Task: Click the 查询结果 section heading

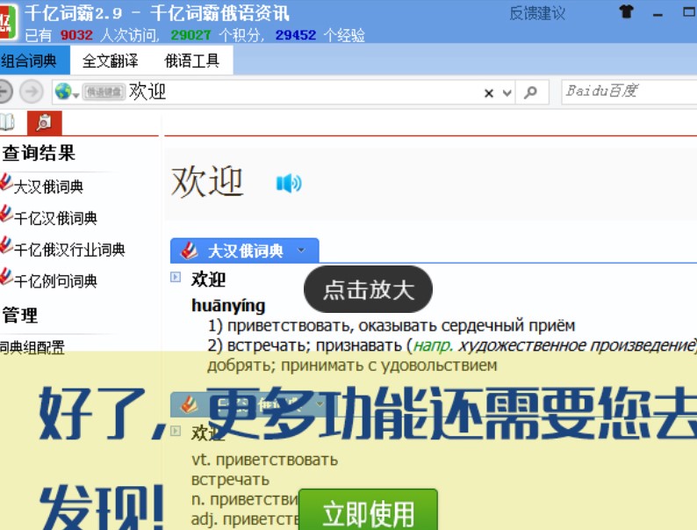Action: tap(40, 153)
